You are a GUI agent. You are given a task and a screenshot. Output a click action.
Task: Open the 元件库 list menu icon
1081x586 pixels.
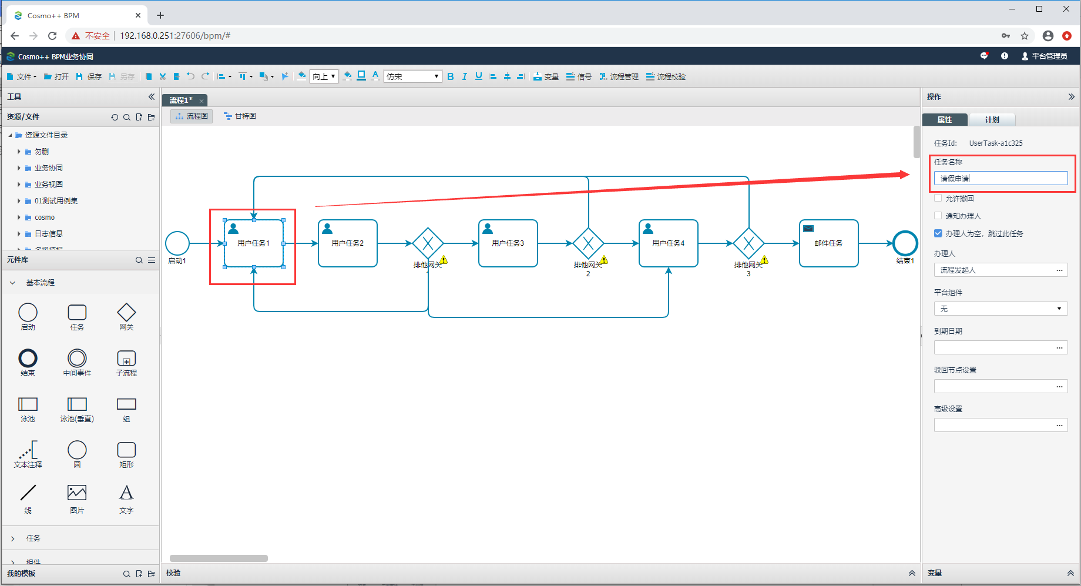pyautogui.click(x=152, y=260)
